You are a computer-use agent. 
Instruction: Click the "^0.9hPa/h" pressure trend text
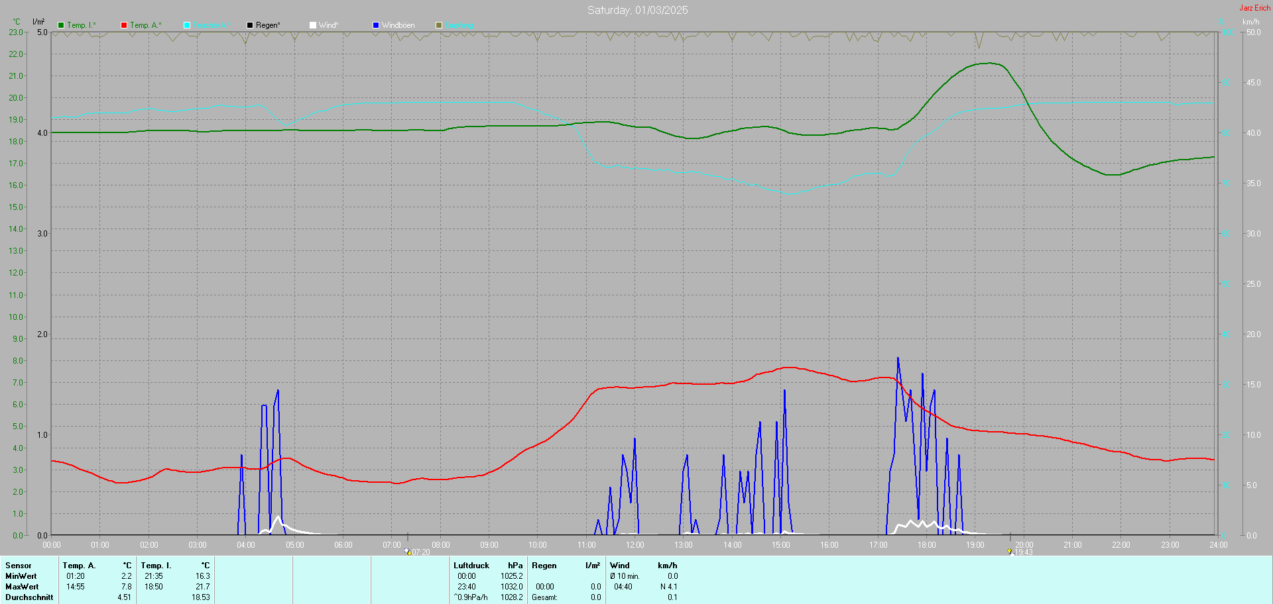coord(471,597)
